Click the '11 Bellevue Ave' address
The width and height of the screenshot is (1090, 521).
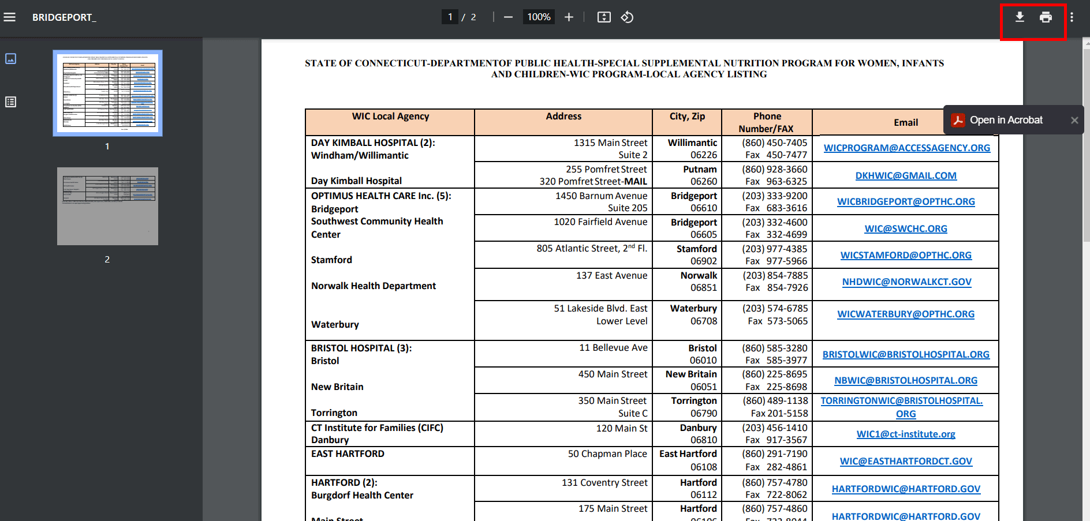point(614,348)
